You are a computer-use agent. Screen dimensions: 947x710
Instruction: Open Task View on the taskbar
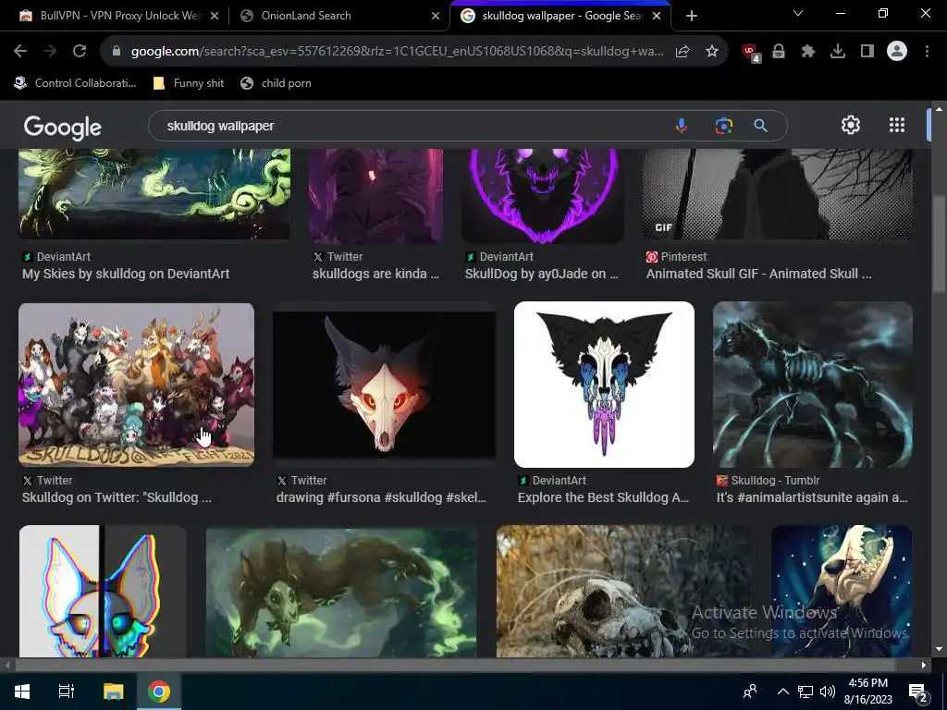click(66, 692)
